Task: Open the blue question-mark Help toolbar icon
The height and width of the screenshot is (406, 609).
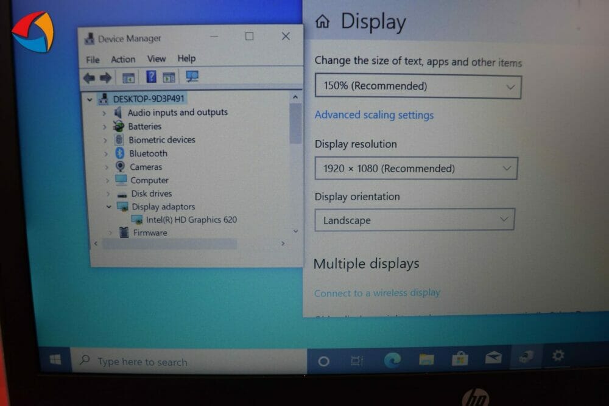Action: tap(151, 77)
